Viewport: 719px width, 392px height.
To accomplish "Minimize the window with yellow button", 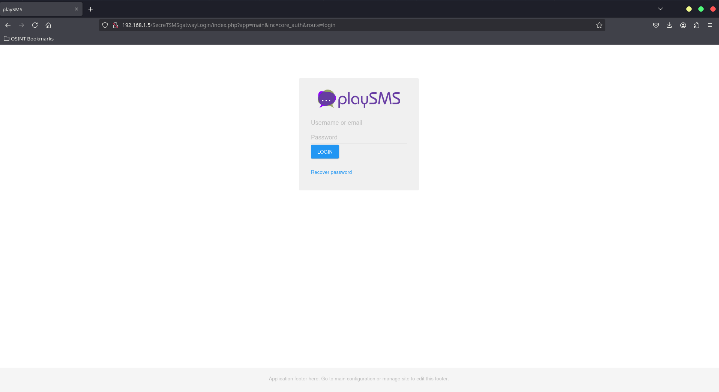I will tap(689, 9).
